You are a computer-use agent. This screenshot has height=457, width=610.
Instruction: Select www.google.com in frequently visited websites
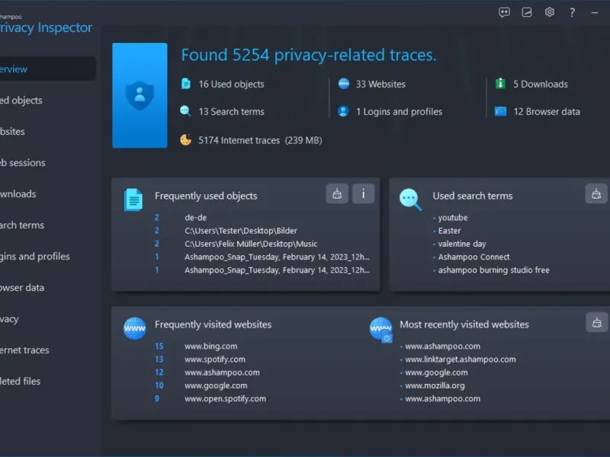pos(216,385)
